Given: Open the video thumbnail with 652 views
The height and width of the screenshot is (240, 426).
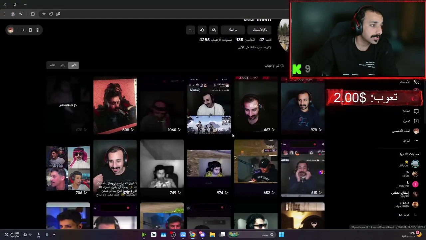Looking at the screenshot, I should pyautogui.click(x=256, y=168).
